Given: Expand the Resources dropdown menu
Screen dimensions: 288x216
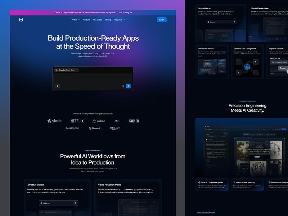Looking at the screenshot, I should pyautogui.click(x=120, y=20).
